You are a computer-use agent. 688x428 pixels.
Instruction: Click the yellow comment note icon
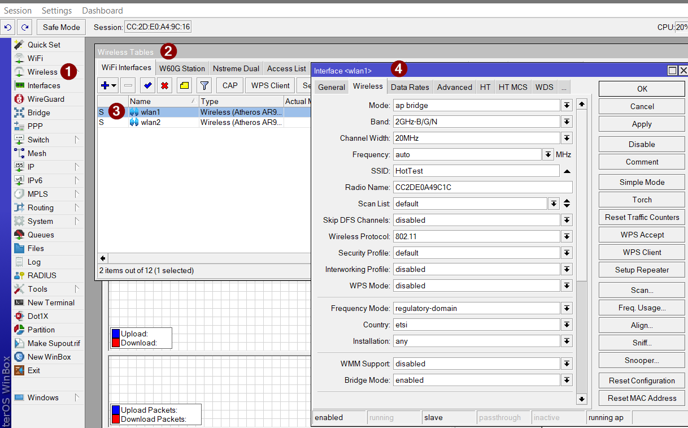point(184,86)
